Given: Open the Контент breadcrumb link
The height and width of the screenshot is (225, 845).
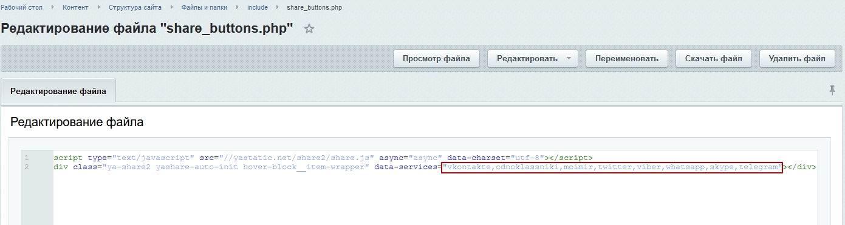Looking at the screenshot, I should coord(75,7).
